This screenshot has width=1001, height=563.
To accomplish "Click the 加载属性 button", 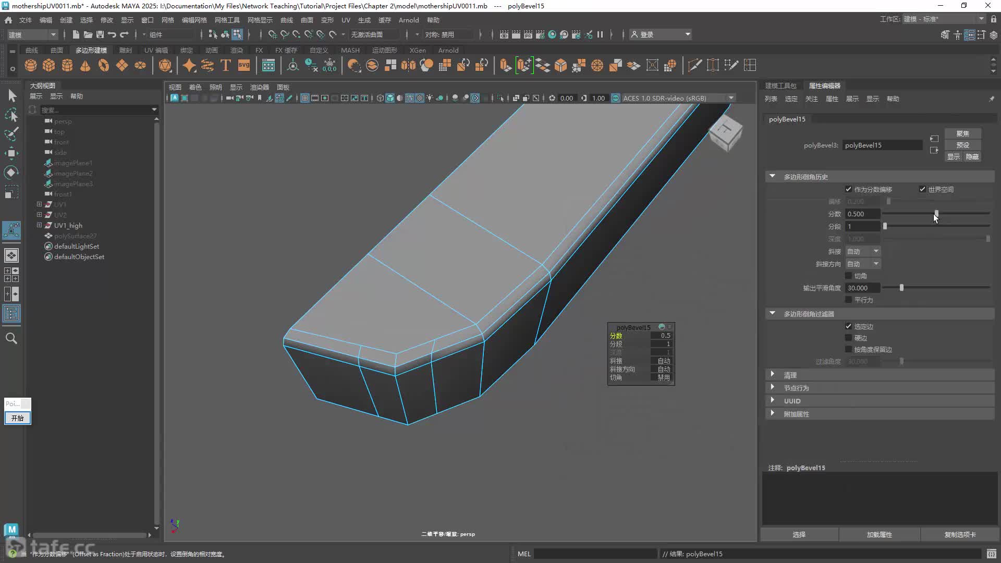I will pyautogui.click(x=879, y=534).
